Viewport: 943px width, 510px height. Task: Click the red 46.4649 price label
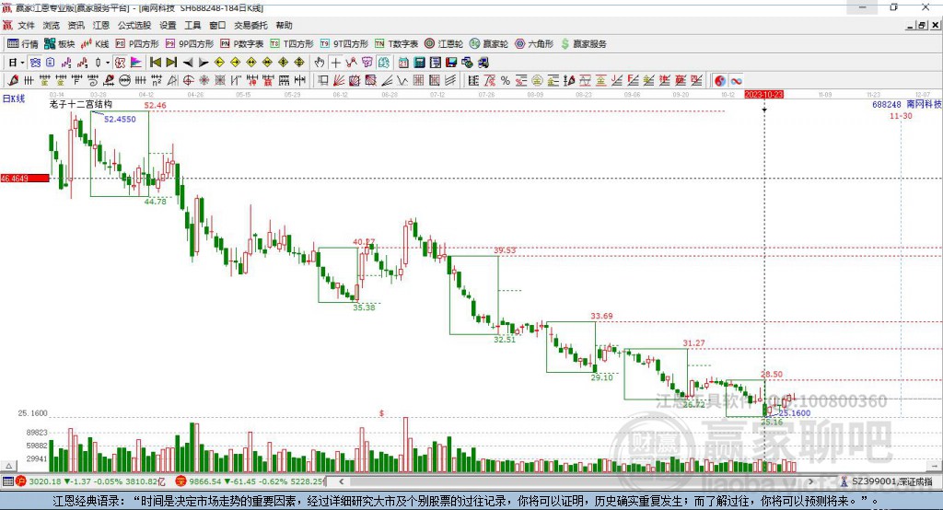point(25,178)
